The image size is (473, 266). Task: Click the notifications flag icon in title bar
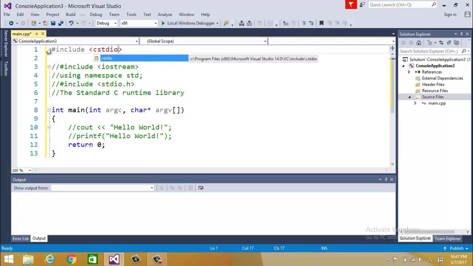351,5
